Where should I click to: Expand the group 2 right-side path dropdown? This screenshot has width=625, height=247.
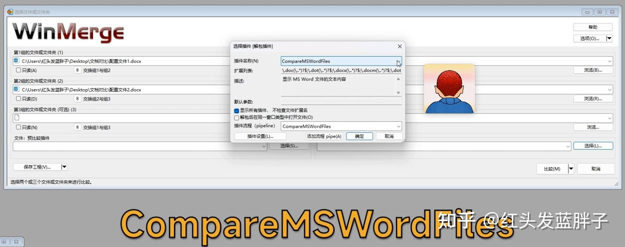tap(610, 90)
